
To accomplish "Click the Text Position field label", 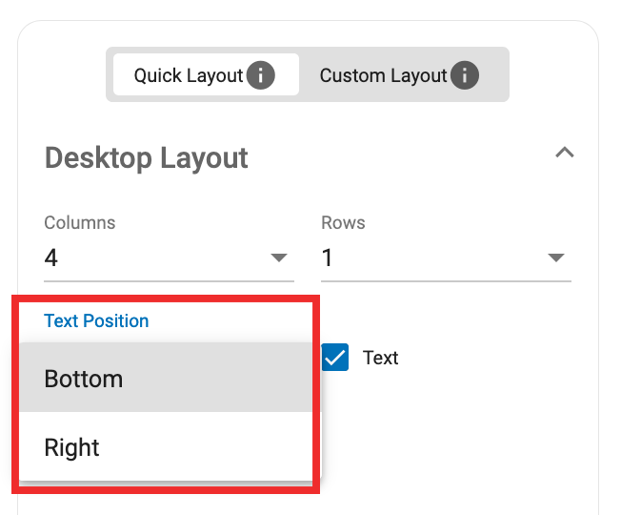I will click(96, 320).
